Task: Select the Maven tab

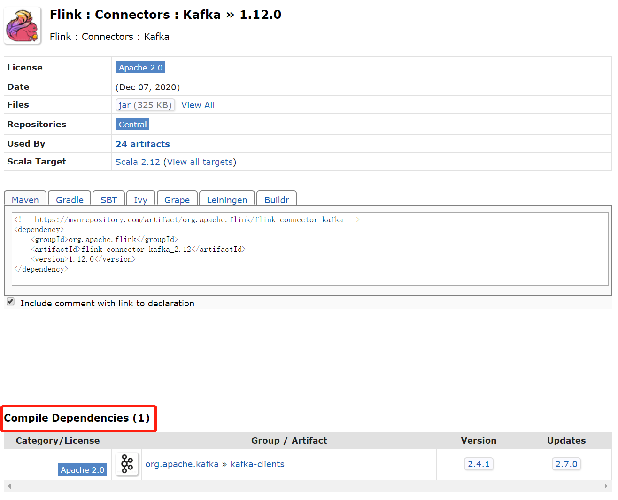Action: click(25, 199)
